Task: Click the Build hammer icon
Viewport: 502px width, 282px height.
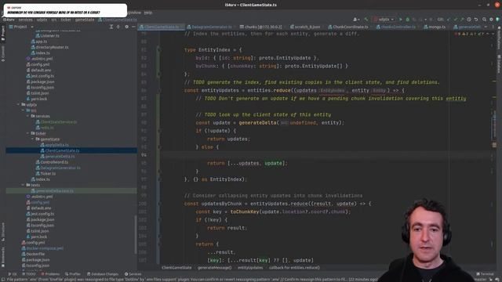Action: point(366,20)
